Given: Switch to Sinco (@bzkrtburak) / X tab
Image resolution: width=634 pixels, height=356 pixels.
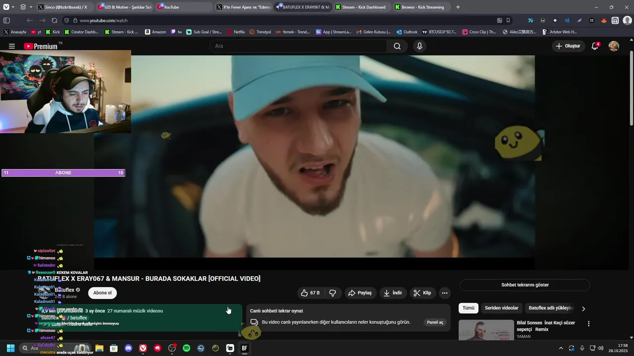Looking at the screenshot, I should [x=65, y=7].
